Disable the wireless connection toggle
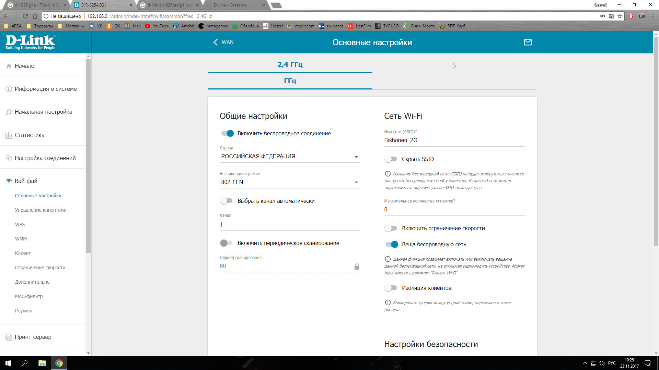Viewport: 659px width, 370px height. point(228,134)
